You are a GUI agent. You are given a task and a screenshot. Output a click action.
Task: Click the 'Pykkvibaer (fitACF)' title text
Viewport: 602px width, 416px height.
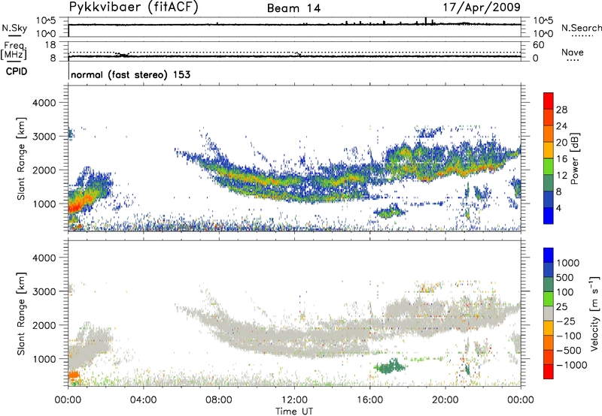(x=133, y=8)
